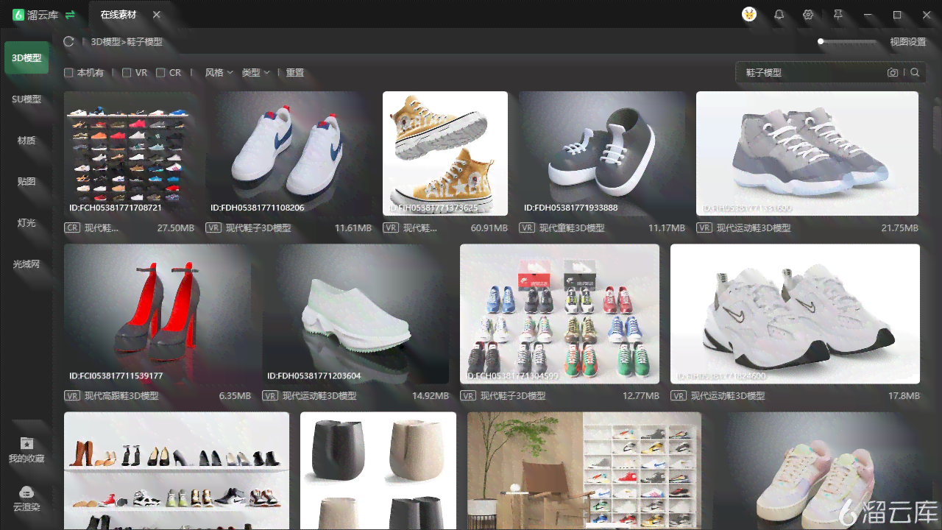Image resolution: width=942 pixels, height=530 pixels.
Task: Open the white chunky Nike sneaker thumbnail
Action: pos(795,314)
